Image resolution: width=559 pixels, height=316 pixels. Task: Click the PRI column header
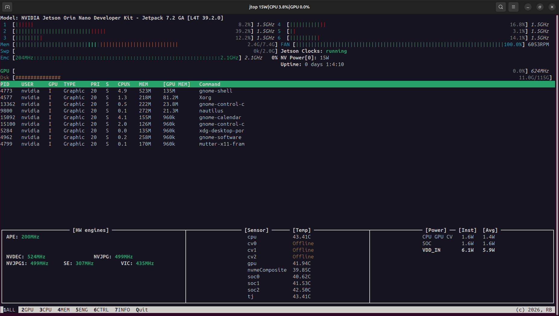click(95, 84)
